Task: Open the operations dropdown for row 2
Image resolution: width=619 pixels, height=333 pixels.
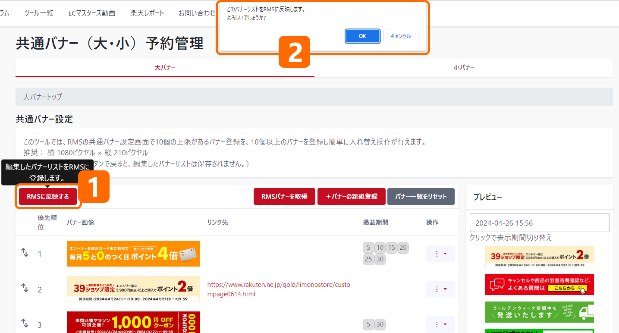Action: [x=440, y=289]
